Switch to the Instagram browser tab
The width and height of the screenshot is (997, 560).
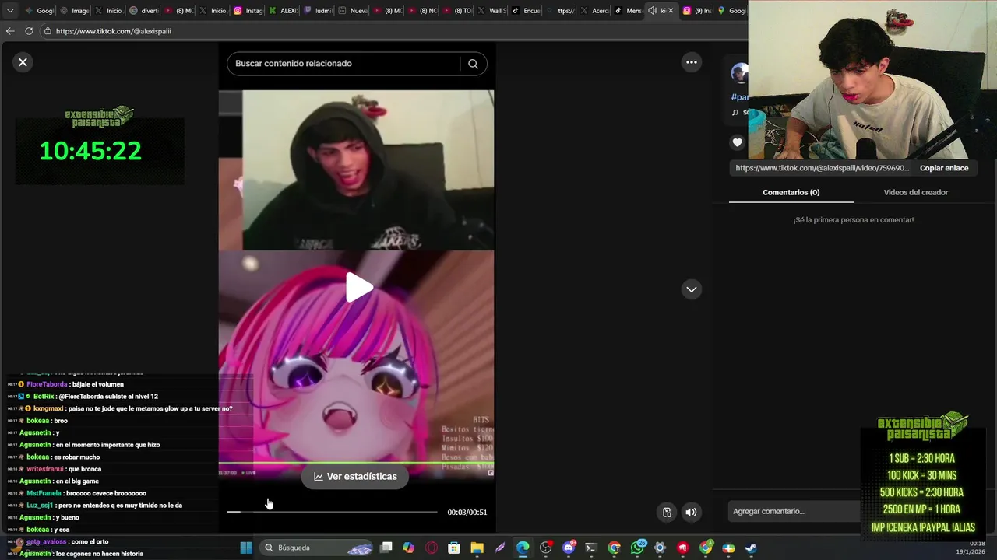pyautogui.click(x=249, y=11)
